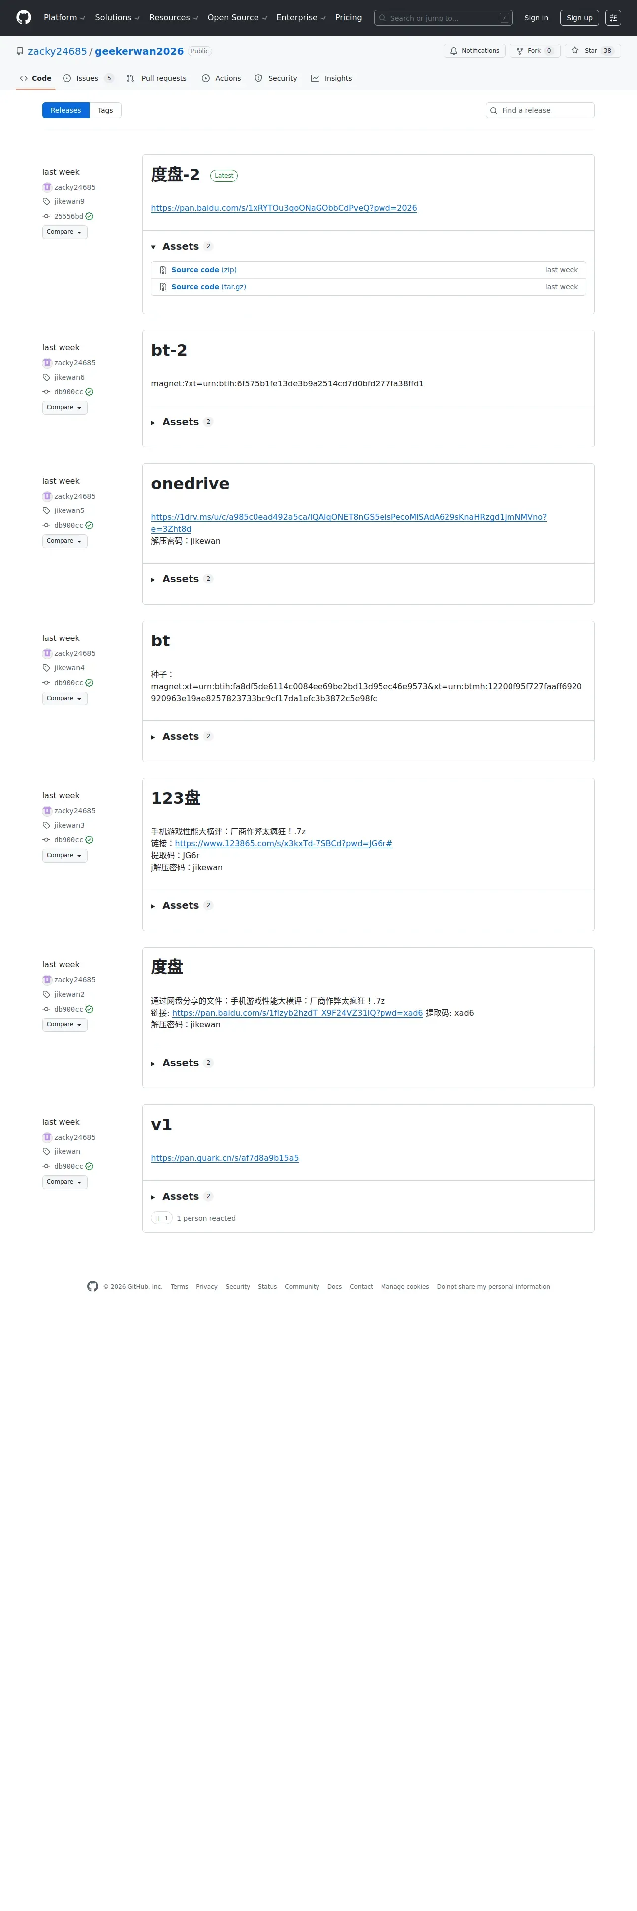Open the pan.quark.cn link in v1

(225, 1158)
